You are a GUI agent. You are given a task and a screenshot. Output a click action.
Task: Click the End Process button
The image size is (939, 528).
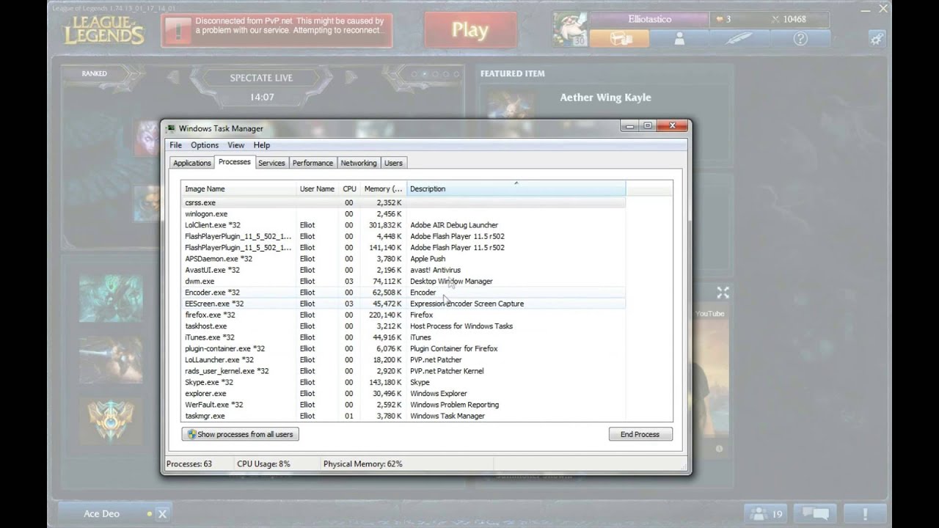(x=640, y=434)
